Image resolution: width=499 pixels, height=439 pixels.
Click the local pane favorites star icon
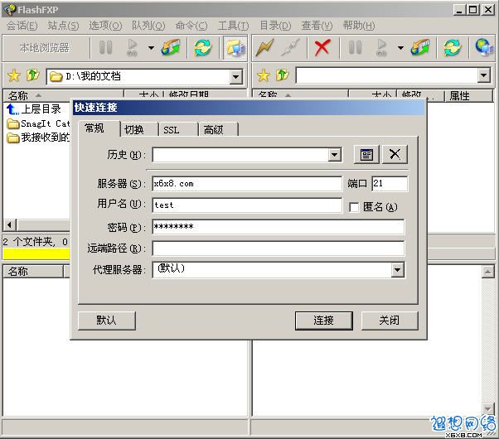(14, 75)
